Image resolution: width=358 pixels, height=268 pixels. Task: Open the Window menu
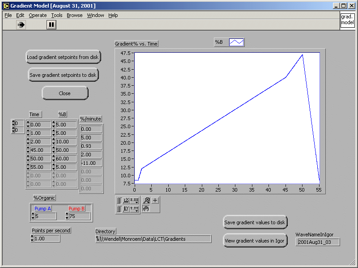click(95, 15)
